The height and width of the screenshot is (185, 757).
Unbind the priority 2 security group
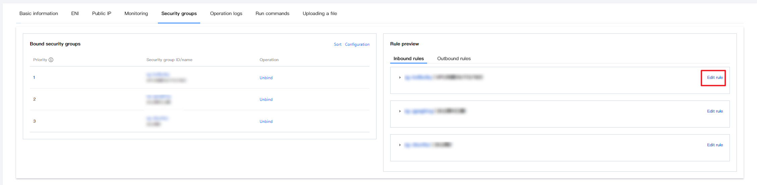pyautogui.click(x=266, y=100)
